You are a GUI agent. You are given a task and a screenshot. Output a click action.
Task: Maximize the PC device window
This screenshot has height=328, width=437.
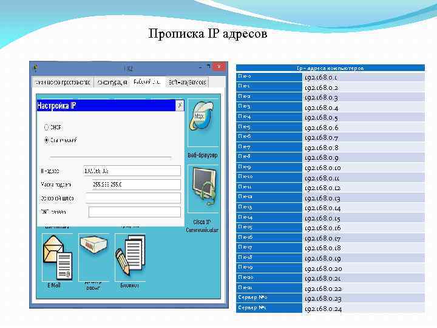208,67
